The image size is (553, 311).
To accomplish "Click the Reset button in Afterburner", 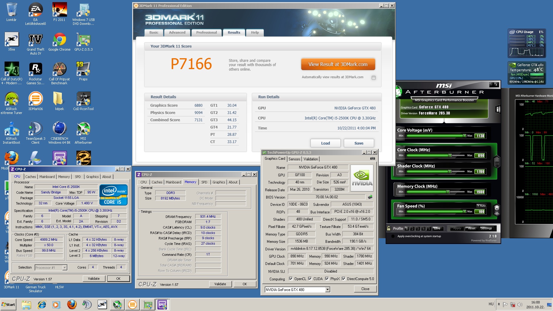I will pyautogui.click(x=472, y=228).
